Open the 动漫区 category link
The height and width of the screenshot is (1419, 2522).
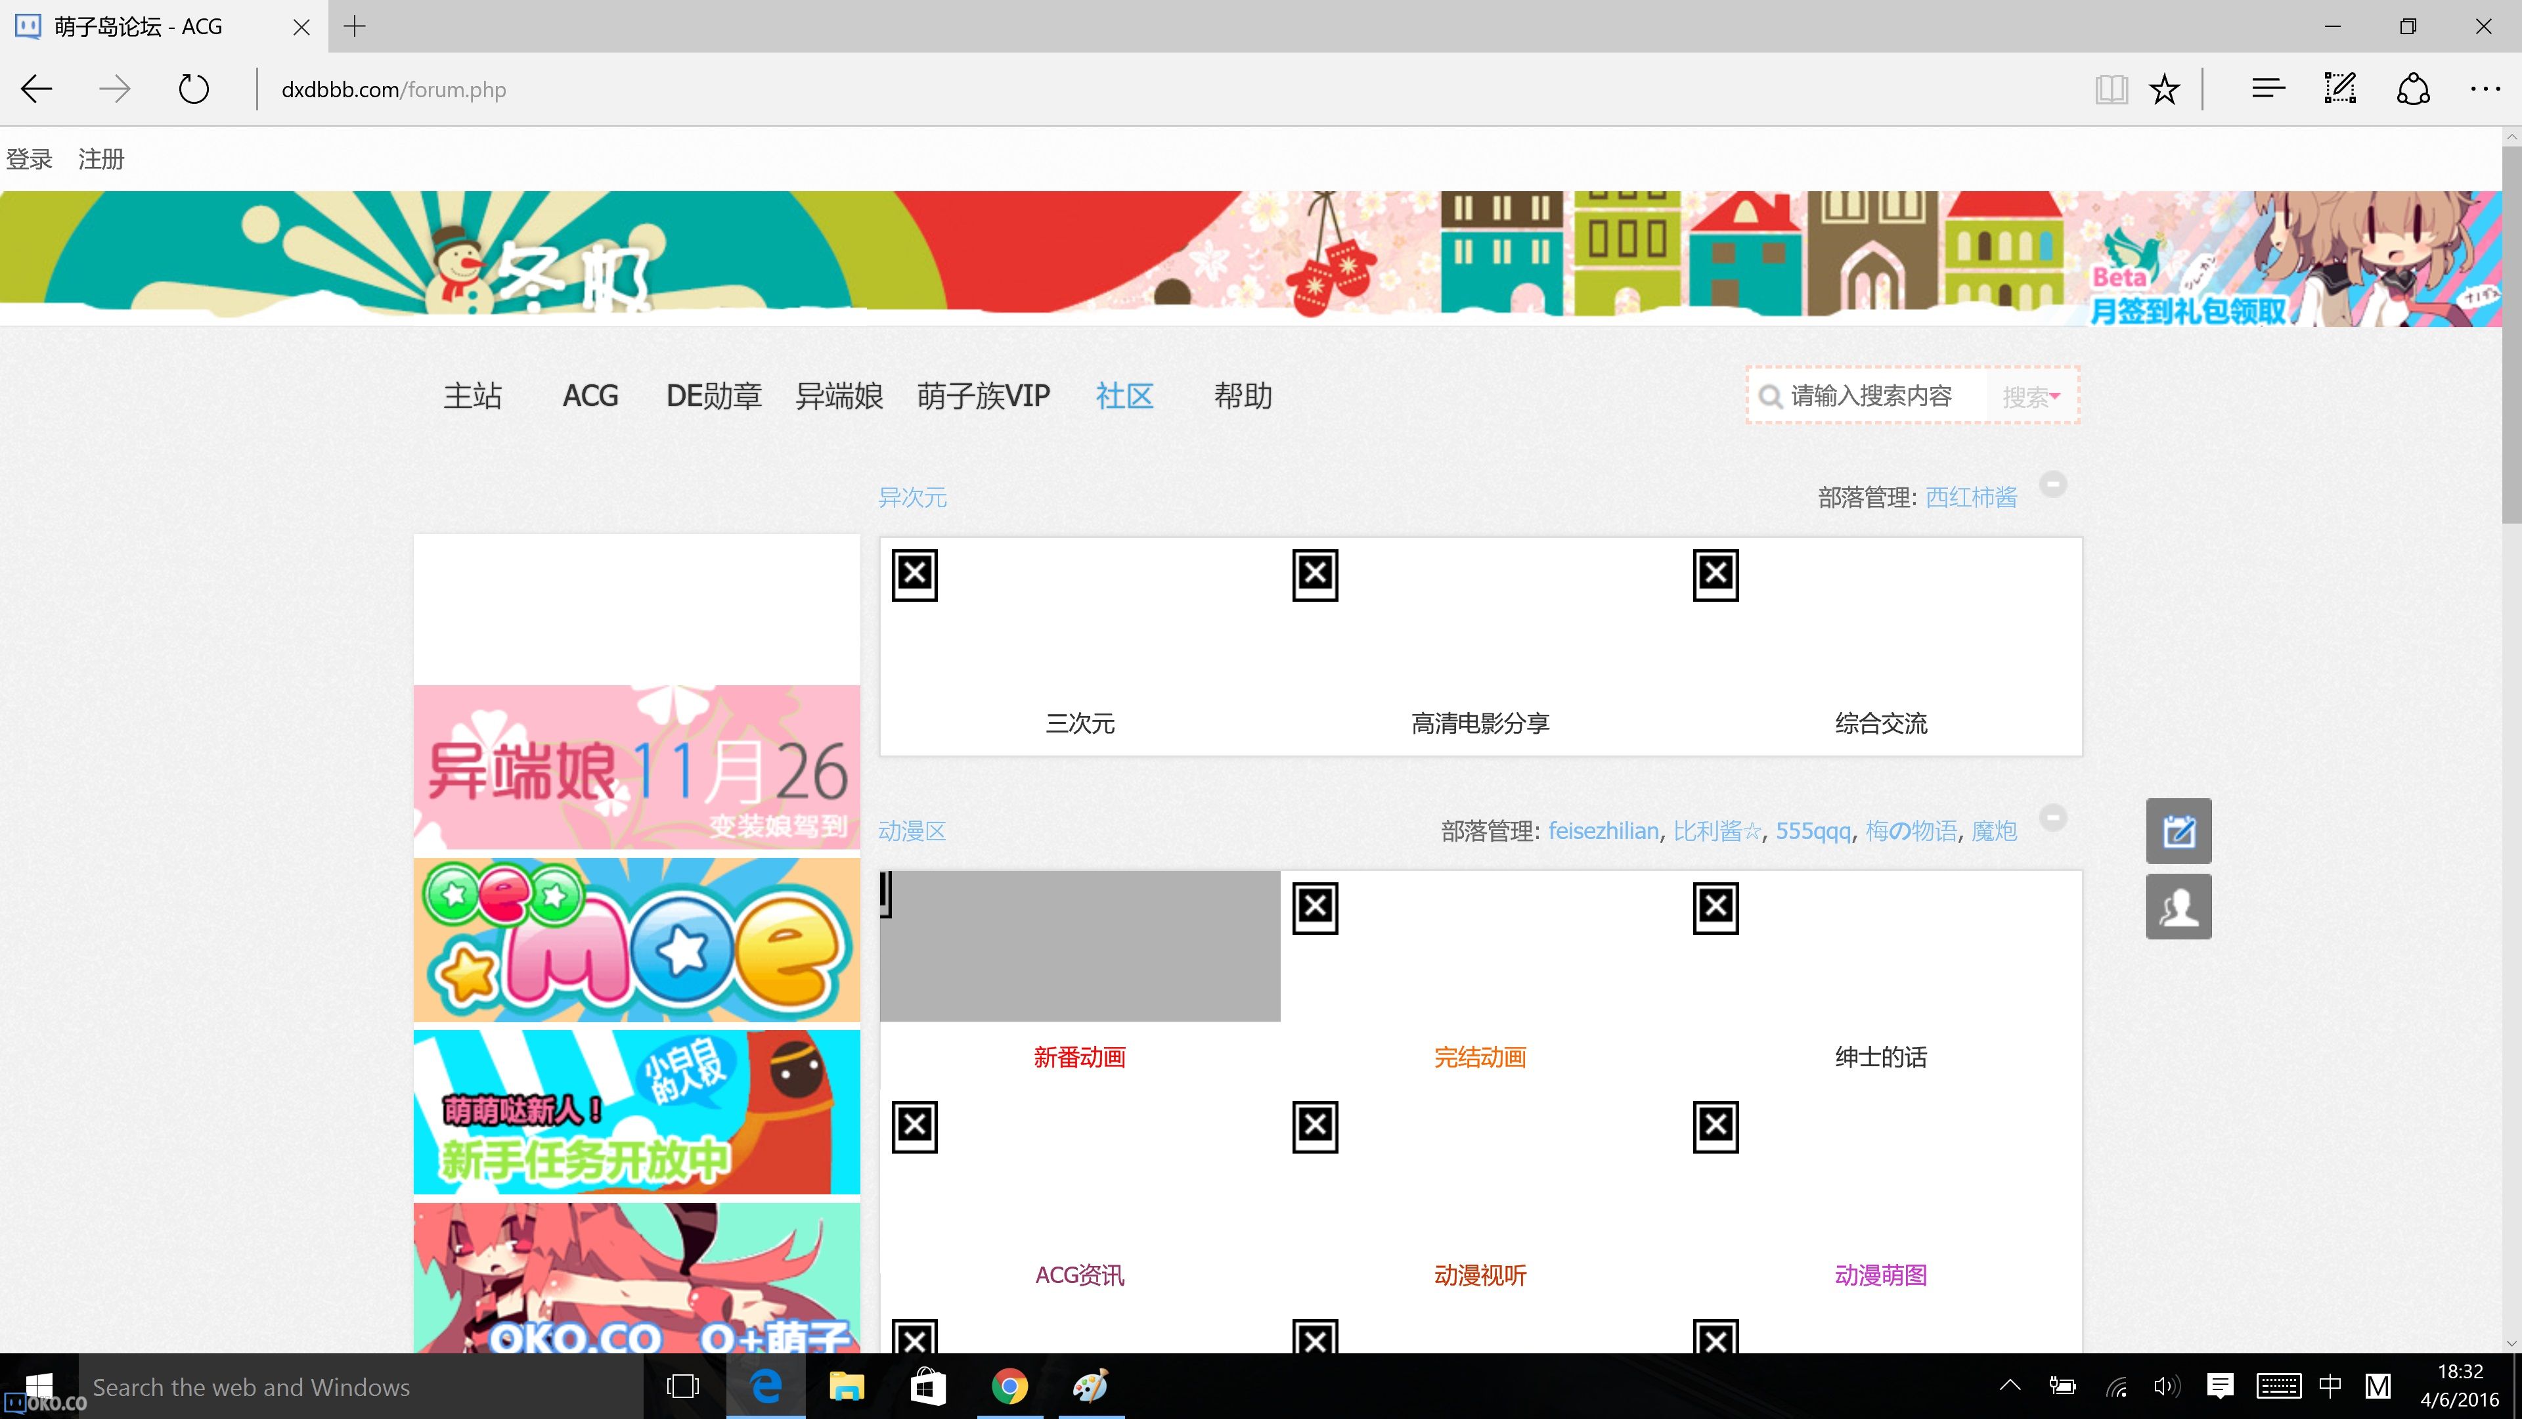click(x=912, y=830)
